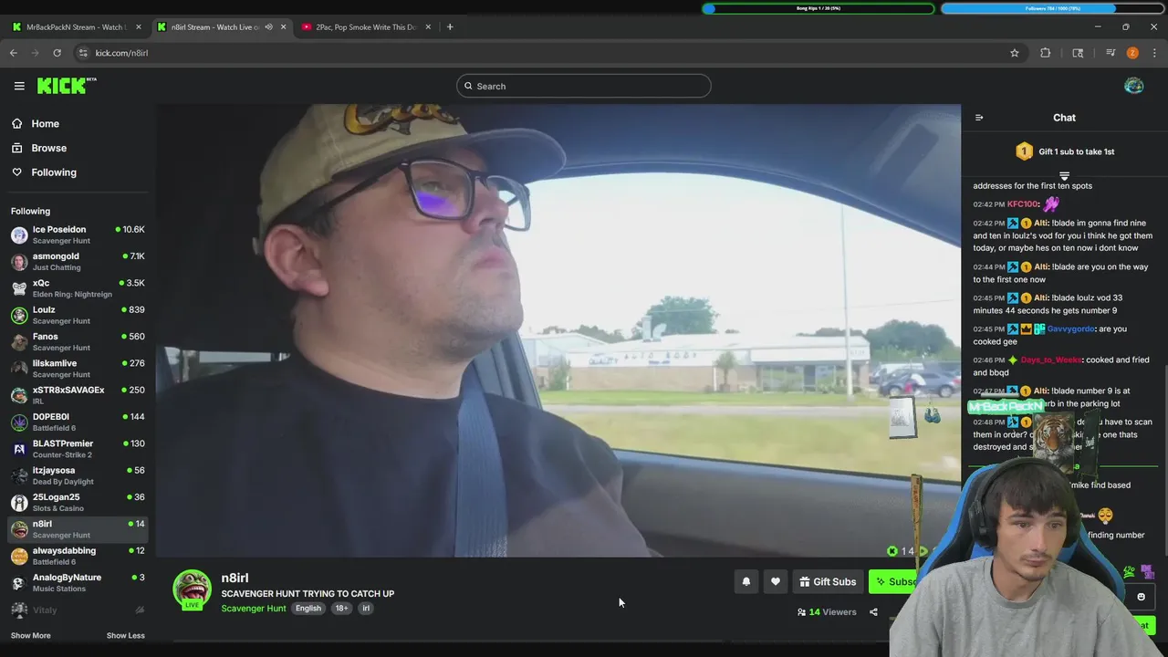Screen dimensions: 1168x657
Task: Share the n8irl stream
Action: 873,612
